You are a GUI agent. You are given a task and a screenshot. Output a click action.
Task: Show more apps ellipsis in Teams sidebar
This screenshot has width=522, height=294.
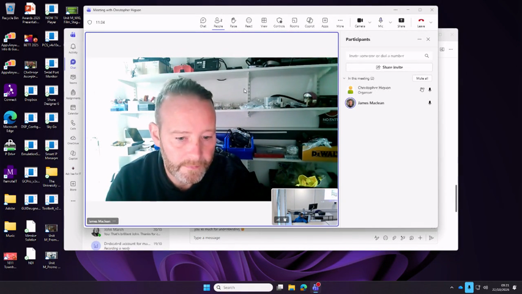click(x=73, y=201)
